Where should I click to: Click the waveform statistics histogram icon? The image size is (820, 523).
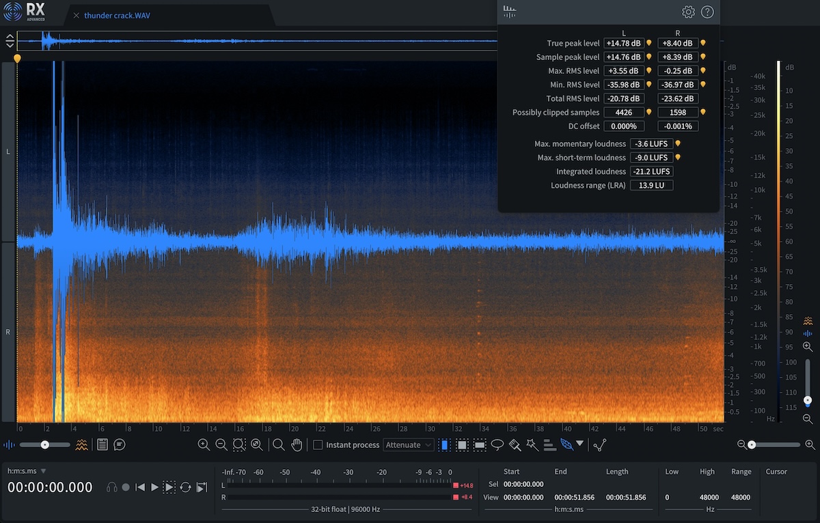tap(510, 11)
